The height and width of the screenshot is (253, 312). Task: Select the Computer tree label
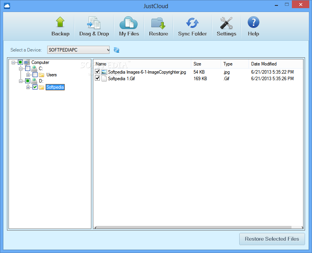(40, 62)
